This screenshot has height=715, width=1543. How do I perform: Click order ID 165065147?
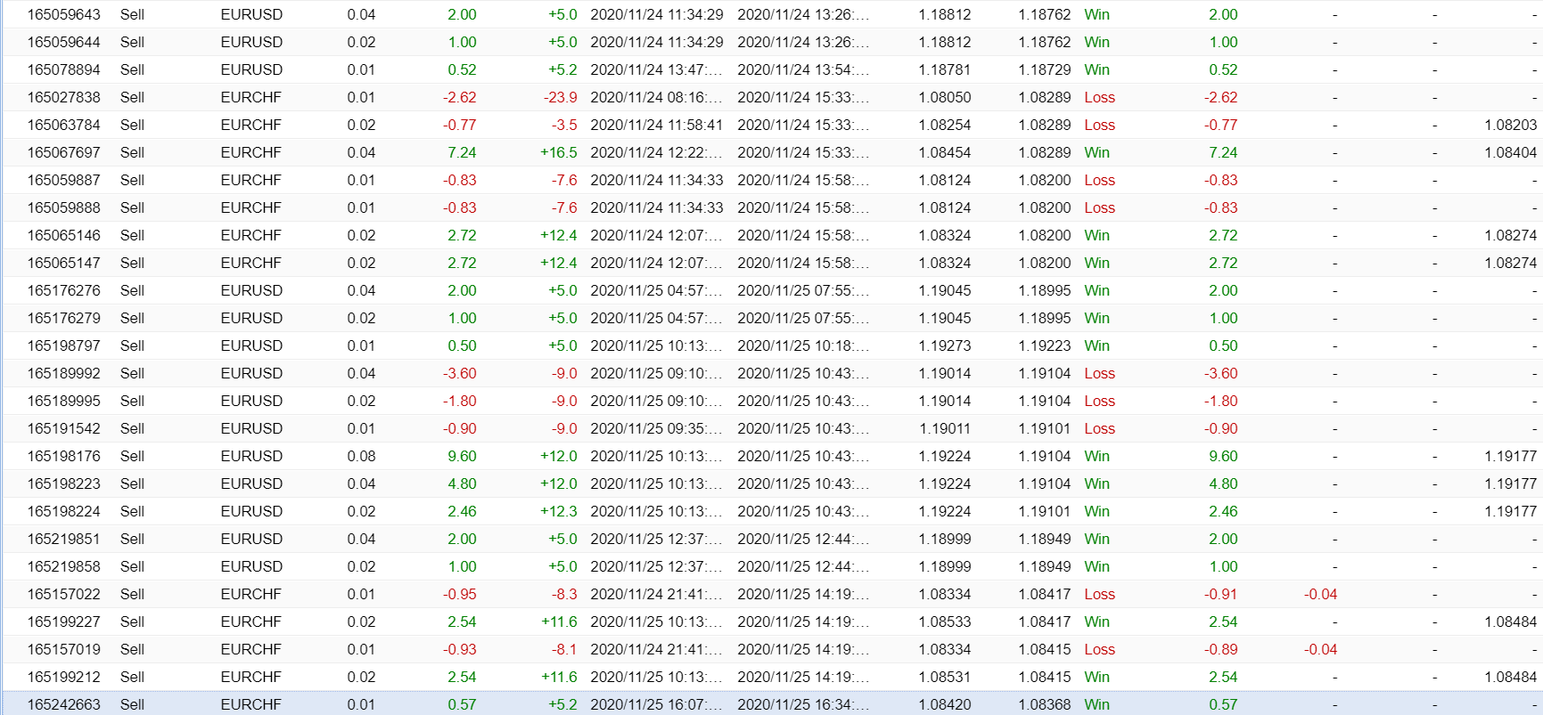(63, 263)
